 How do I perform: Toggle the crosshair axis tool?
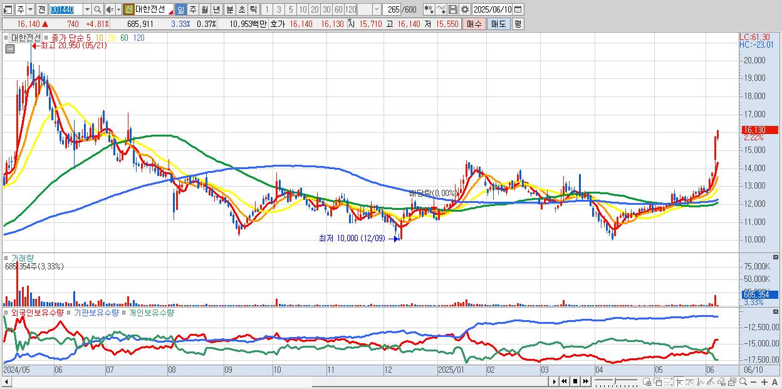coord(679,381)
